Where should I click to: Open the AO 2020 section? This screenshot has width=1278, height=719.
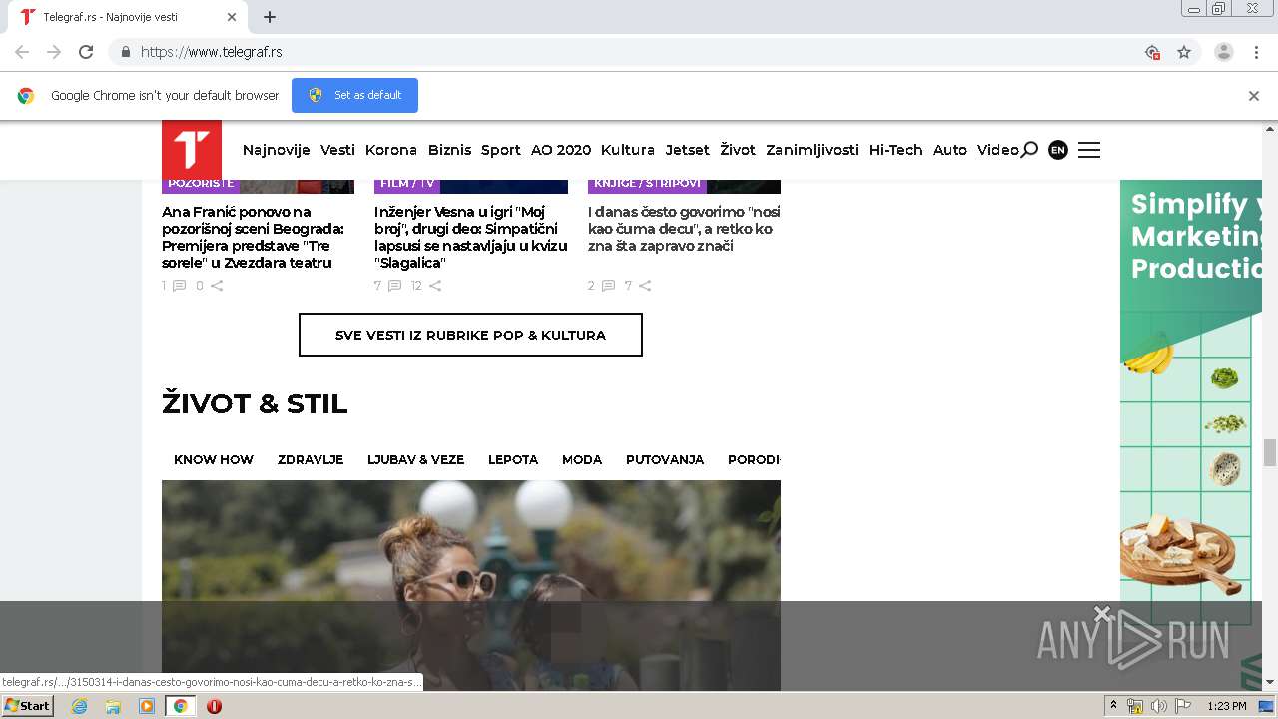click(x=561, y=150)
